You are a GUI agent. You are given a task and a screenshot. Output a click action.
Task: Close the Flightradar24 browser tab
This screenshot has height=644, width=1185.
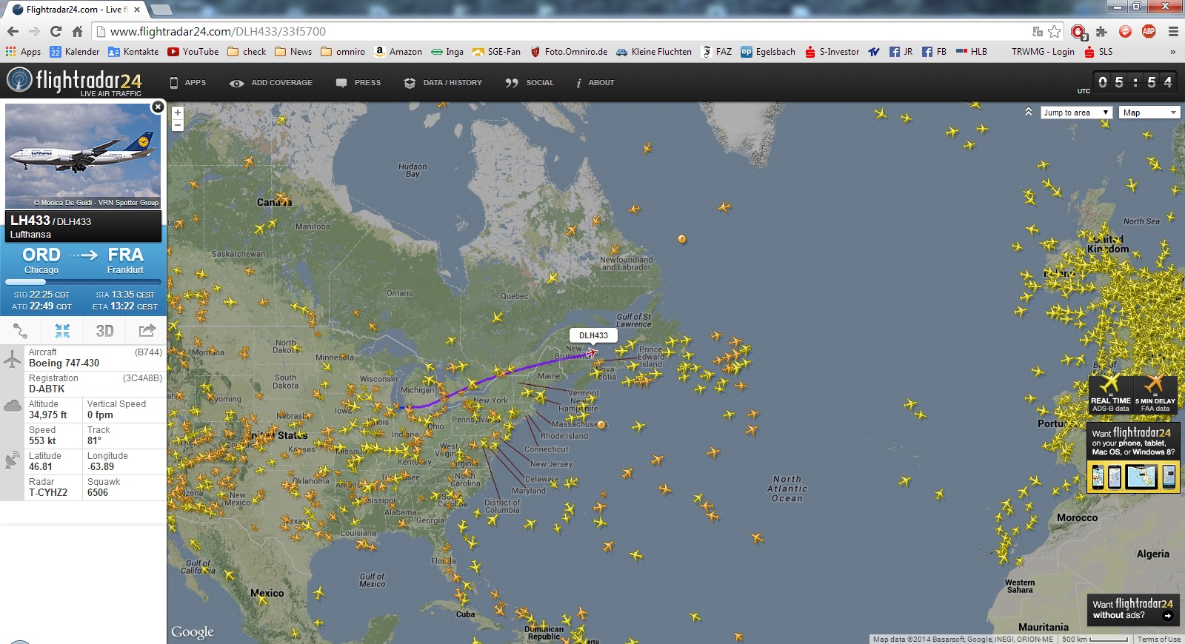click(137, 10)
